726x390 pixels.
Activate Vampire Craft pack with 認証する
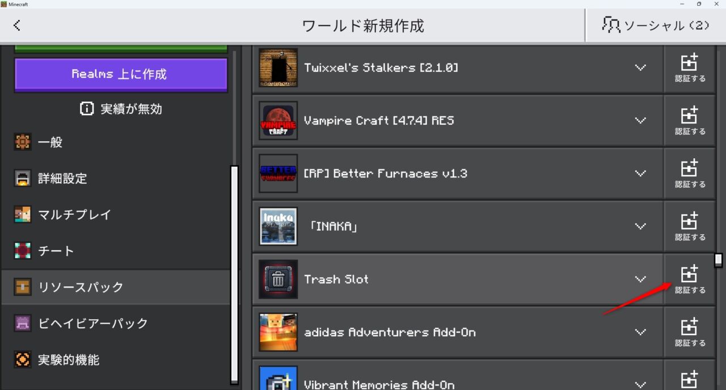tap(690, 121)
